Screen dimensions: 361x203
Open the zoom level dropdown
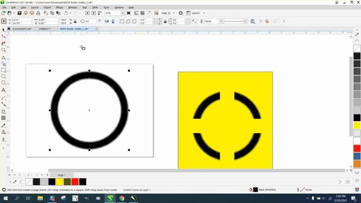[x=122, y=13]
